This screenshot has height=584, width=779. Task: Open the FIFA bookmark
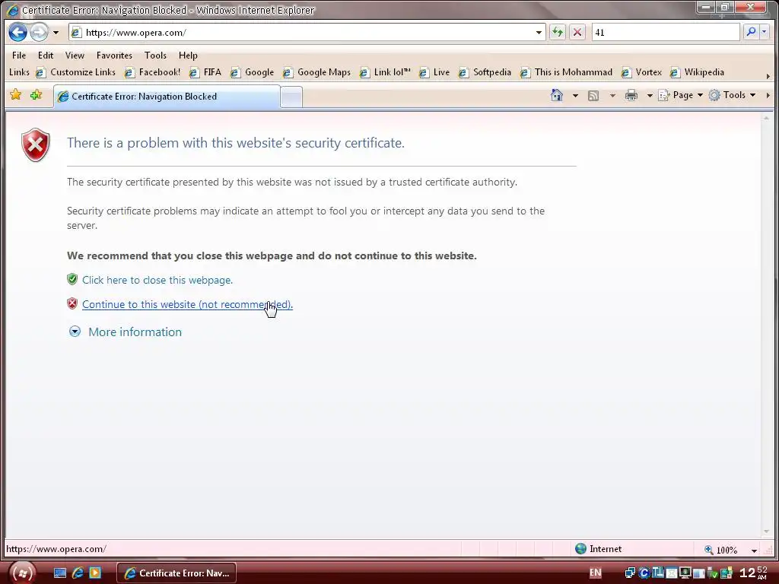pyautogui.click(x=205, y=72)
